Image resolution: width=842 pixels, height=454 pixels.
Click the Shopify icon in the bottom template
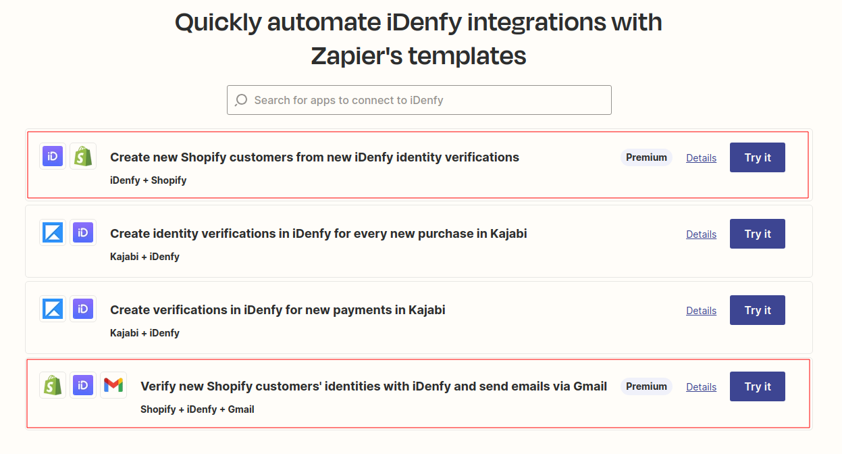click(52, 385)
